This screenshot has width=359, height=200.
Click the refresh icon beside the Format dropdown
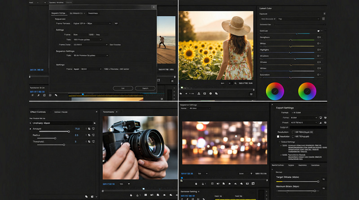click(x=320, y=118)
